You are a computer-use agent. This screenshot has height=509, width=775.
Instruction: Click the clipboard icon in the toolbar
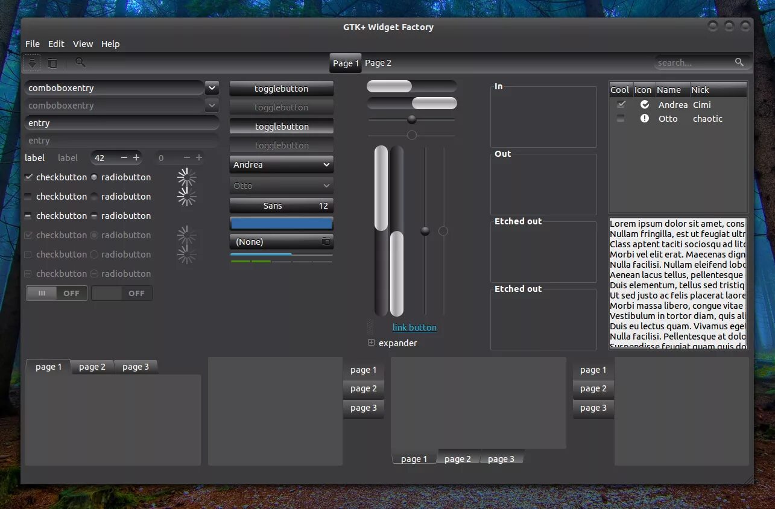tap(53, 63)
